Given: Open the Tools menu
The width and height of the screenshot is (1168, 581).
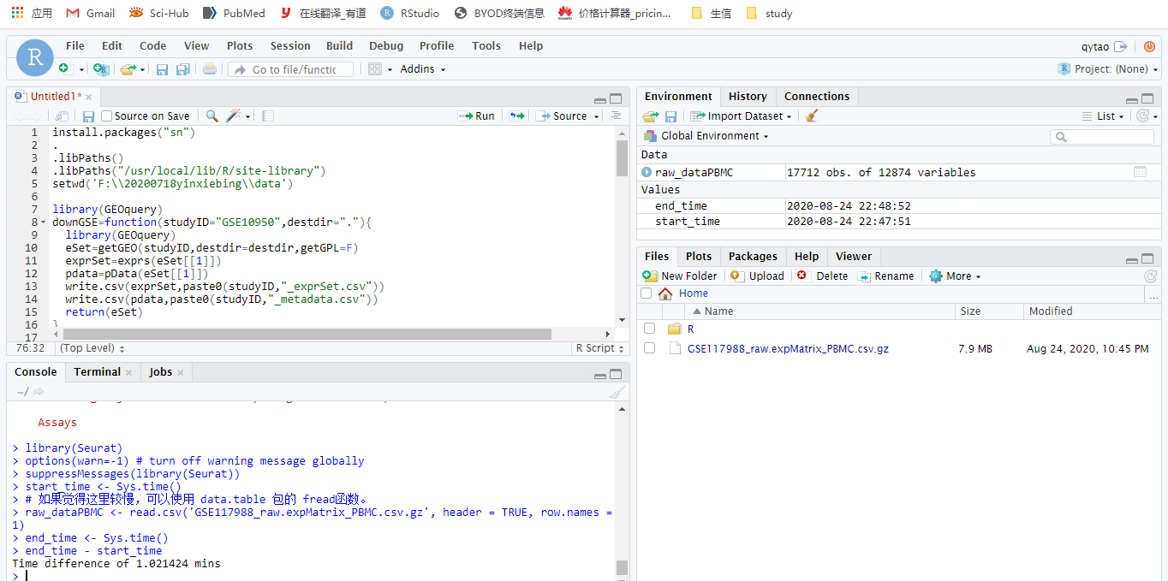Looking at the screenshot, I should pyautogui.click(x=486, y=46).
